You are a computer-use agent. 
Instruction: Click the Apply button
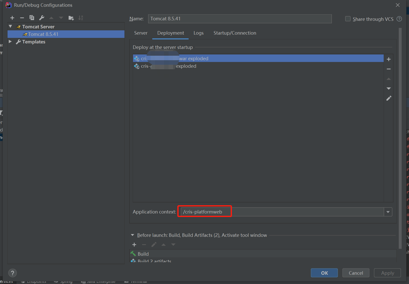387,273
